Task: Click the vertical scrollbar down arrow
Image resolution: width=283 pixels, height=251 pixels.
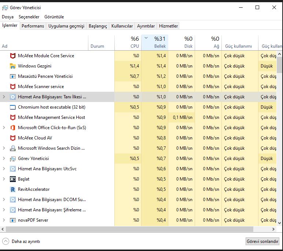Action: (280, 223)
